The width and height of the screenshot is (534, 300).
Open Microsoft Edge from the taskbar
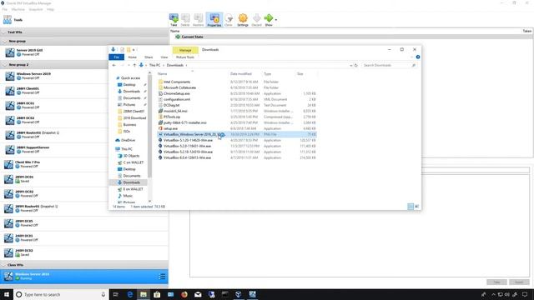coord(130,294)
